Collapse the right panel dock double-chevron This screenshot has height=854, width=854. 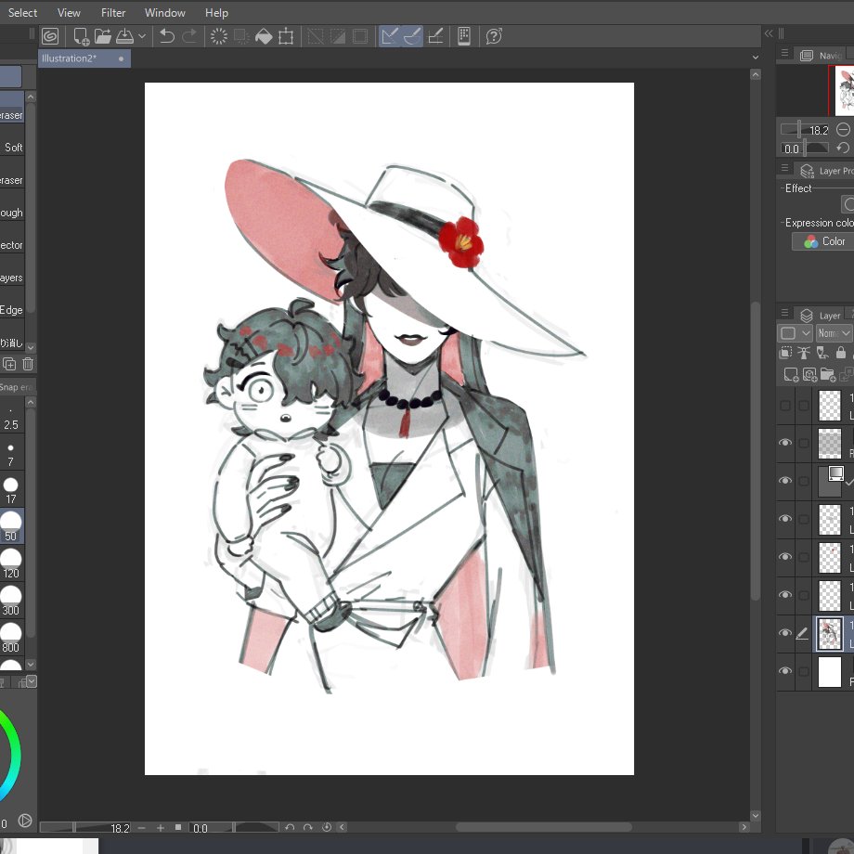point(769,33)
